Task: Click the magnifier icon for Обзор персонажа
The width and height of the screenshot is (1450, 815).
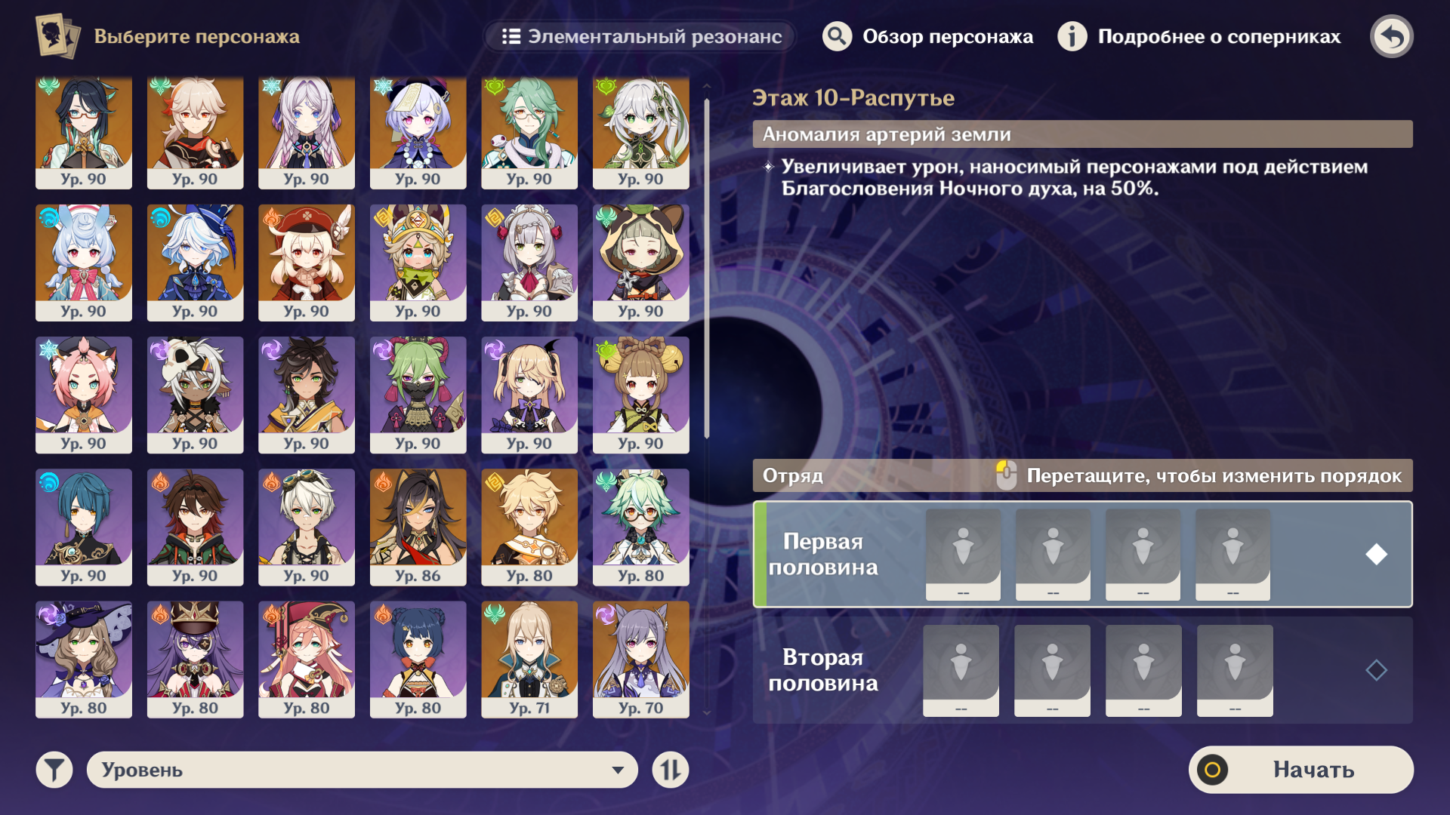Action: click(x=837, y=36)
